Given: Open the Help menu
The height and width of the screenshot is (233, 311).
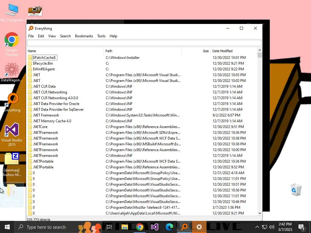Looking at the screenshot, I should pyautogui.click(x=114, y=36).
